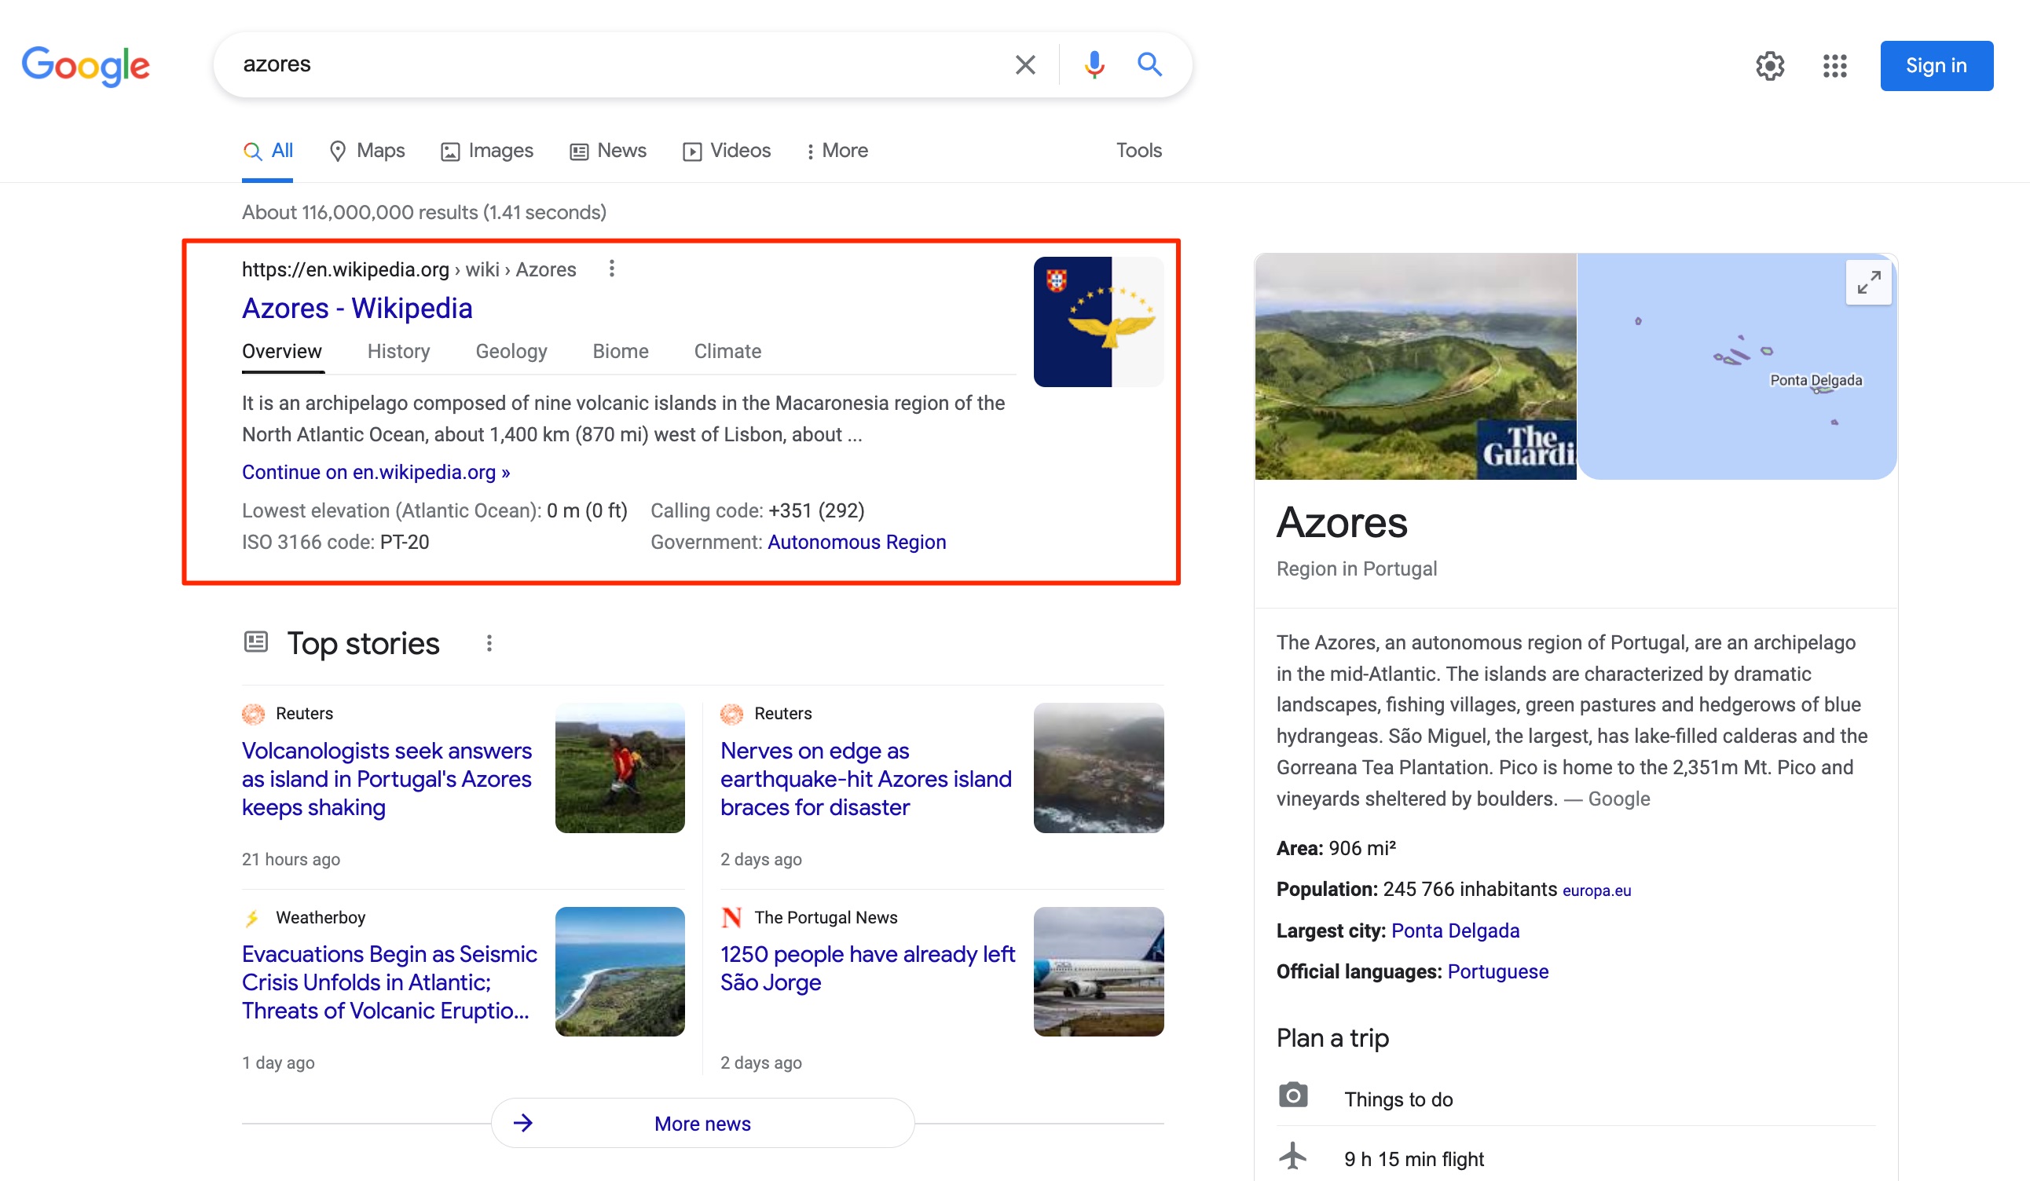The image size is (2030, 1181).
Task: Click the Google logo
Action: point(86,66)
